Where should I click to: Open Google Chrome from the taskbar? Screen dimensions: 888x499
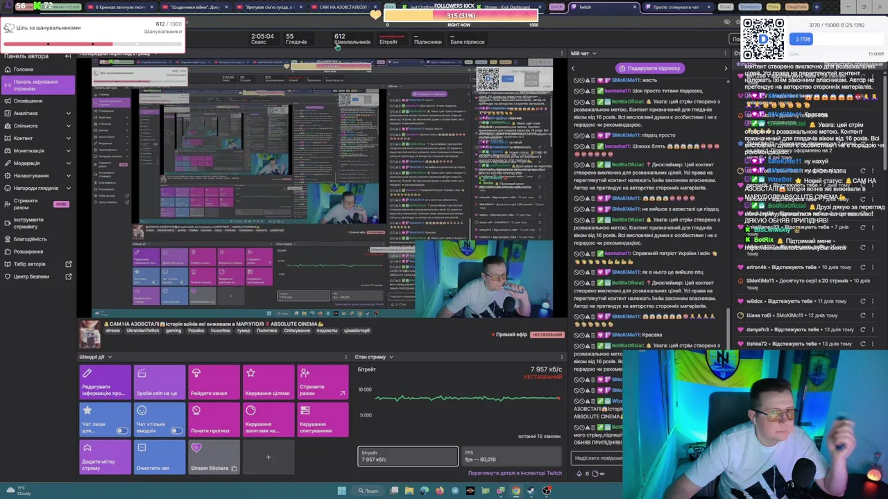[x=515, y=491]
